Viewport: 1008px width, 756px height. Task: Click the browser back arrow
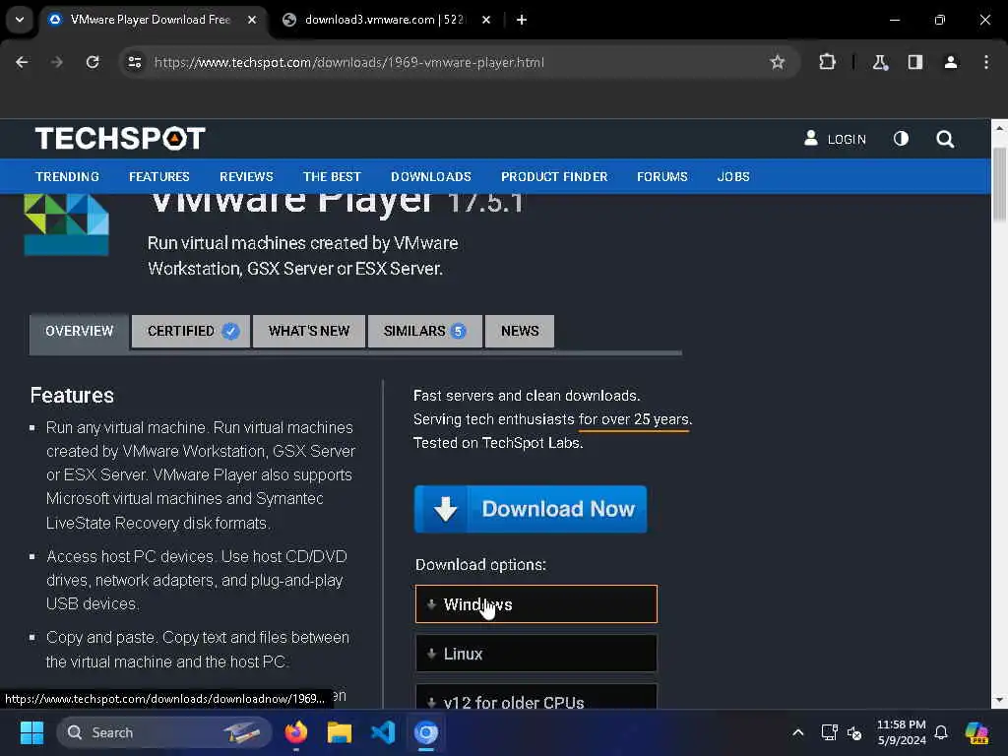(x=22, y=62)
